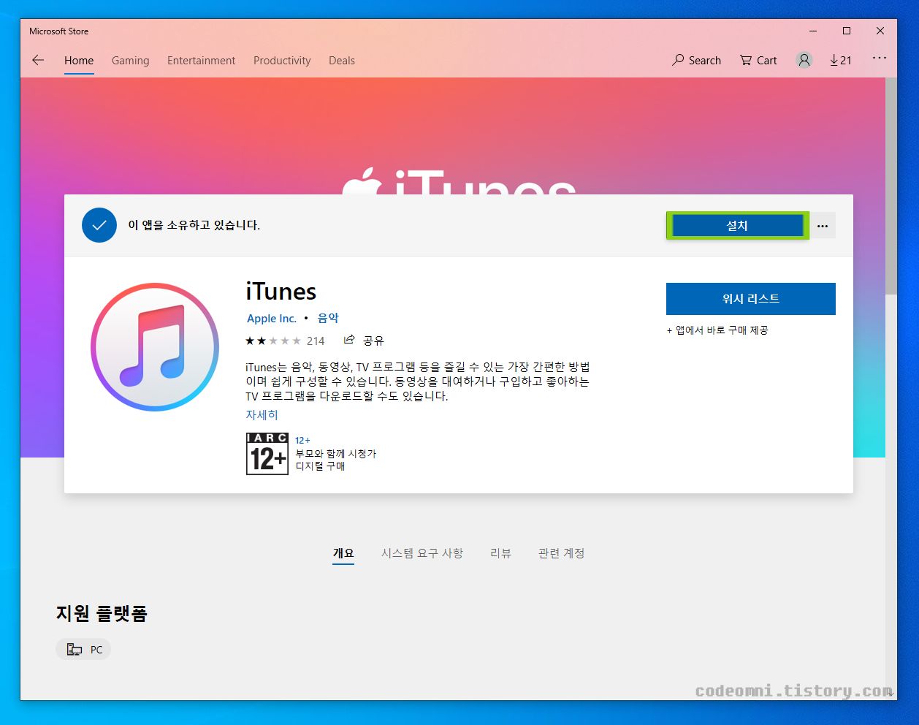This screenshot has height=725, width=919.
Task: Click the IARC 12+ rating badge
Action: point(267,453)
